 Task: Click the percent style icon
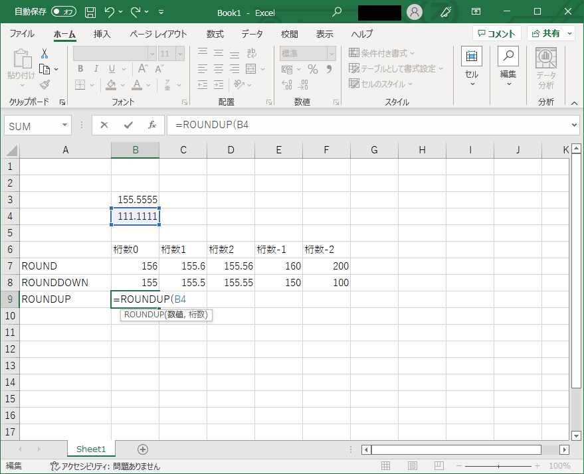(x=313, y=69)
